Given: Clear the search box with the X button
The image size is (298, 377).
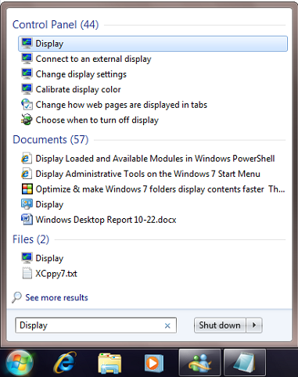Looking at the screenshot, I should [167, 325].
